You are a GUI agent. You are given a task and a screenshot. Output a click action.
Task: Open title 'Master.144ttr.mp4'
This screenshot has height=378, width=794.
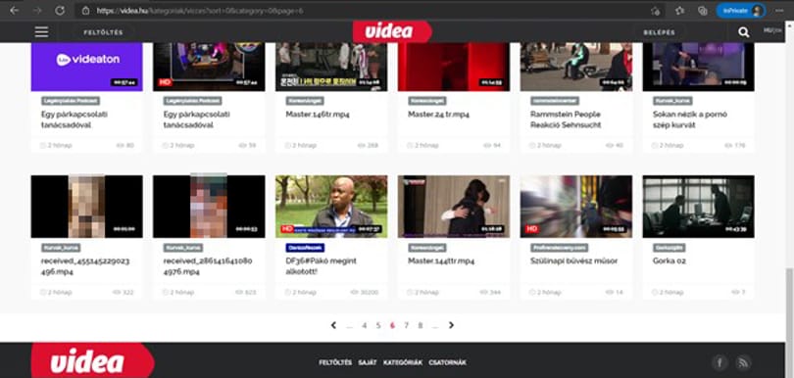point(441,261)
